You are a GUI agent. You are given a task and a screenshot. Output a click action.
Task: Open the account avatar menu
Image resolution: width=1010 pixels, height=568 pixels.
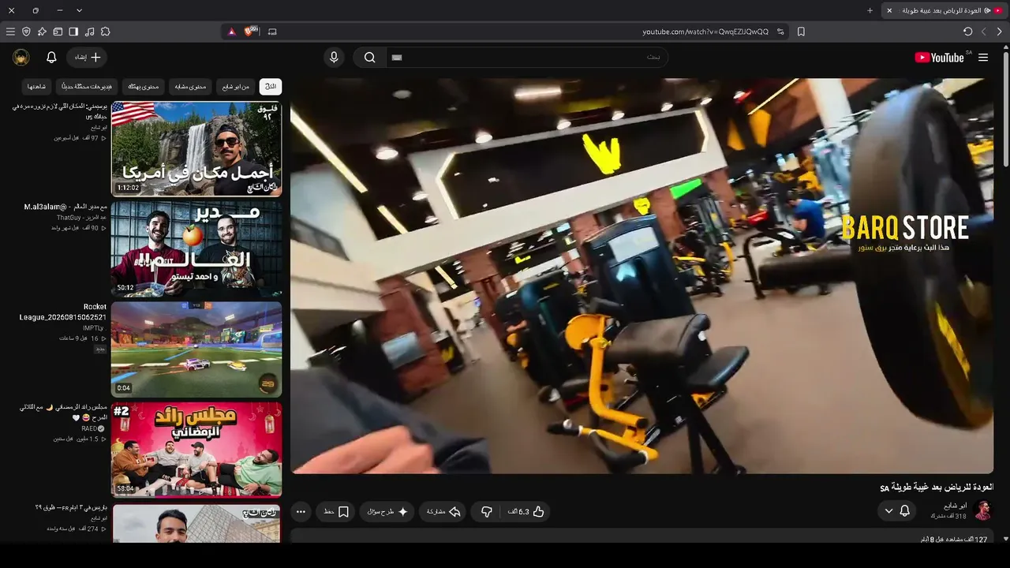[21, 58]
